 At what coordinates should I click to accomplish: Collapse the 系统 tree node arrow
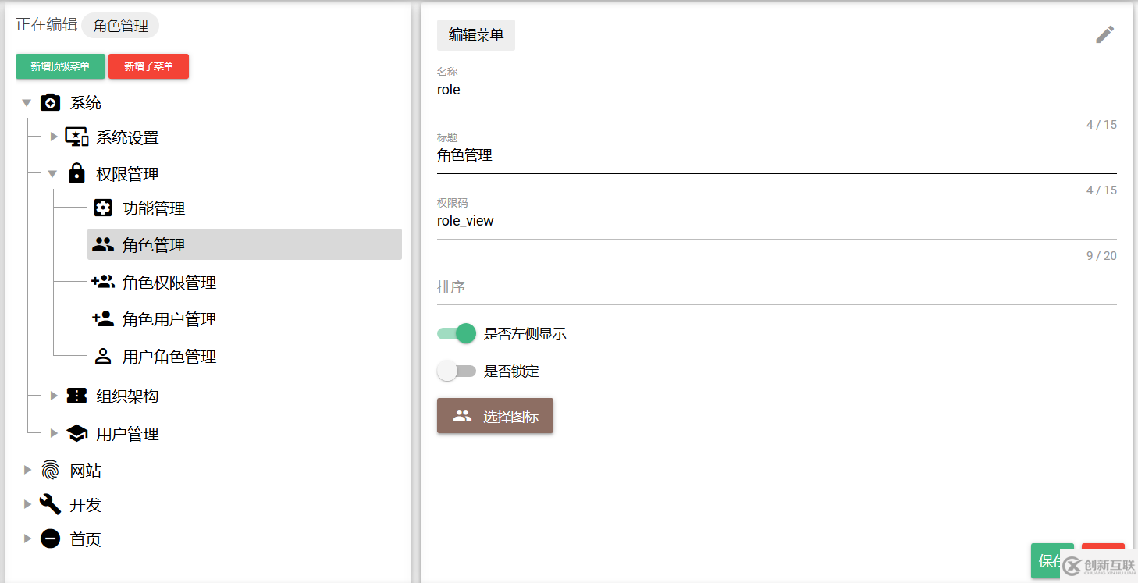[x=27, y=103]
